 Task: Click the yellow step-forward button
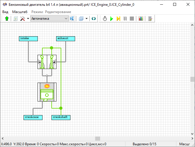(118, 19)
